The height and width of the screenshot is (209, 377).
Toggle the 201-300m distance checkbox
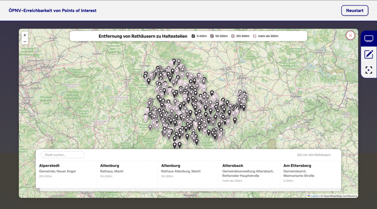tap(233, 36)
